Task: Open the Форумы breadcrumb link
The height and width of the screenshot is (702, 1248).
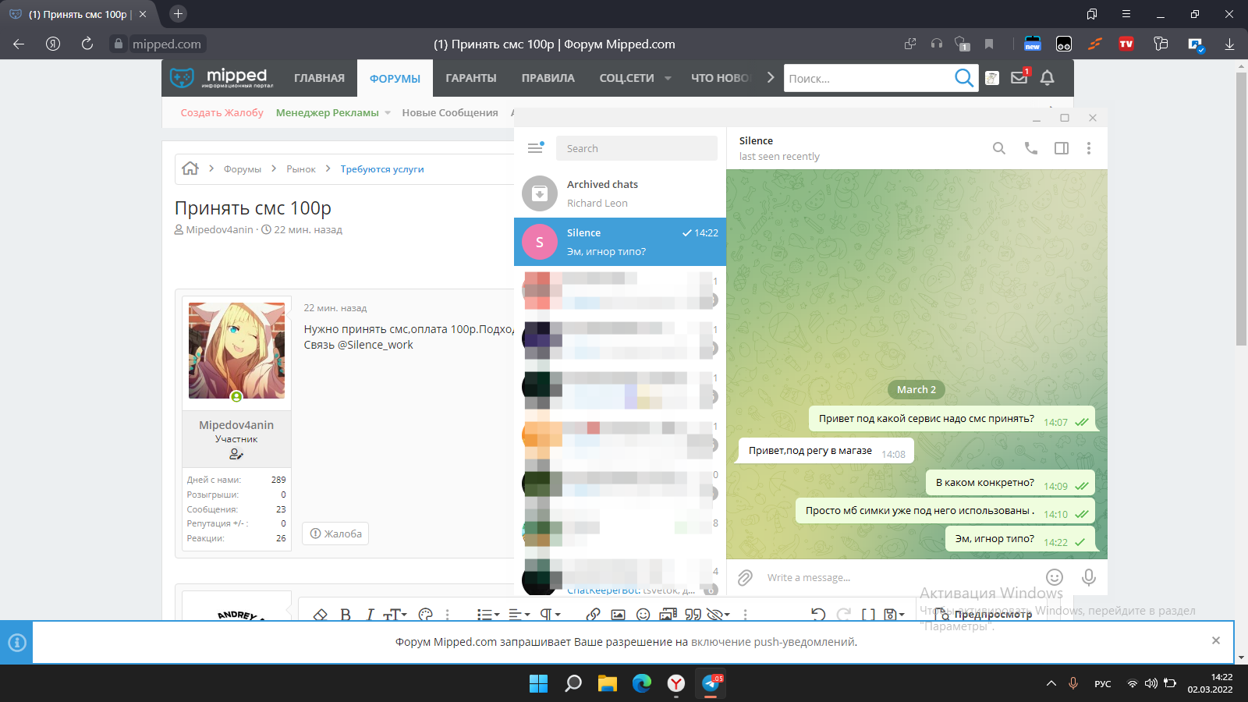Action: 243,169
